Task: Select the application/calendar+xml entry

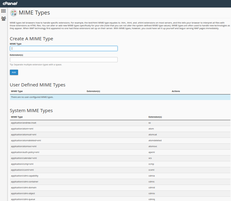Action: pyautogui.click(x=24, y=158)
